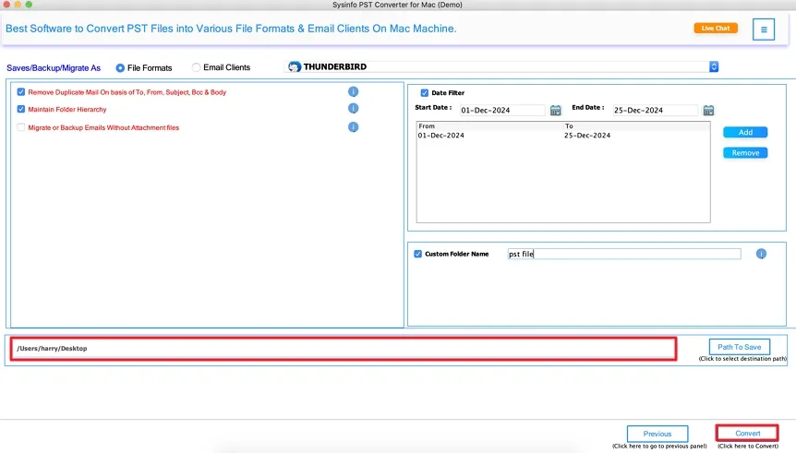This screenshot has height=453, width=796.
Task: Click the Custom Folder Name text field
Action: coord(623,255)
